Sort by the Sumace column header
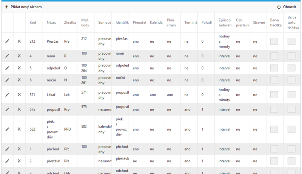The image size is (302, 174). click(105, 23)
